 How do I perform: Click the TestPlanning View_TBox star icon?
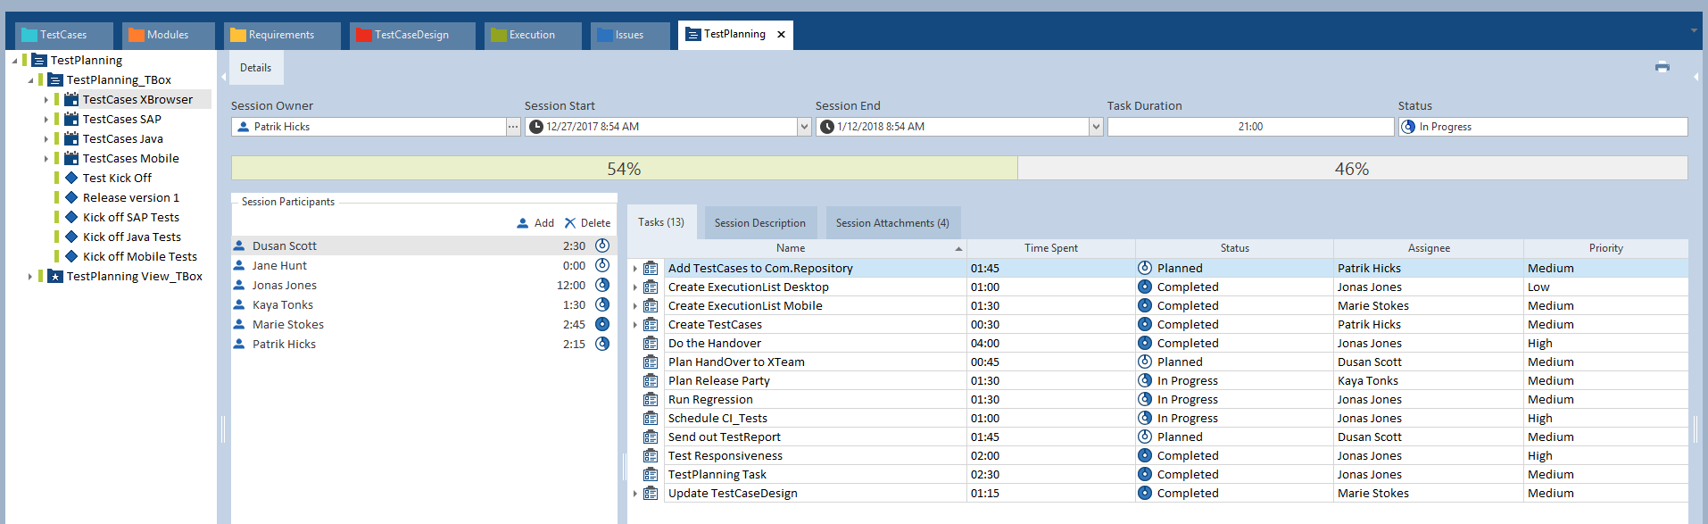click(x=55, y=277)
